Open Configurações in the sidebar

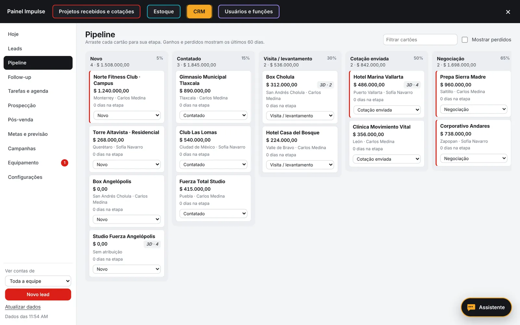(x=38, y=177)
